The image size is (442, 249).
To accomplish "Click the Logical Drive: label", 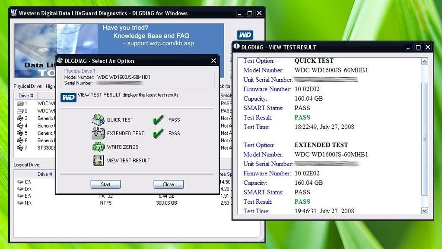I will click(27, 165).
